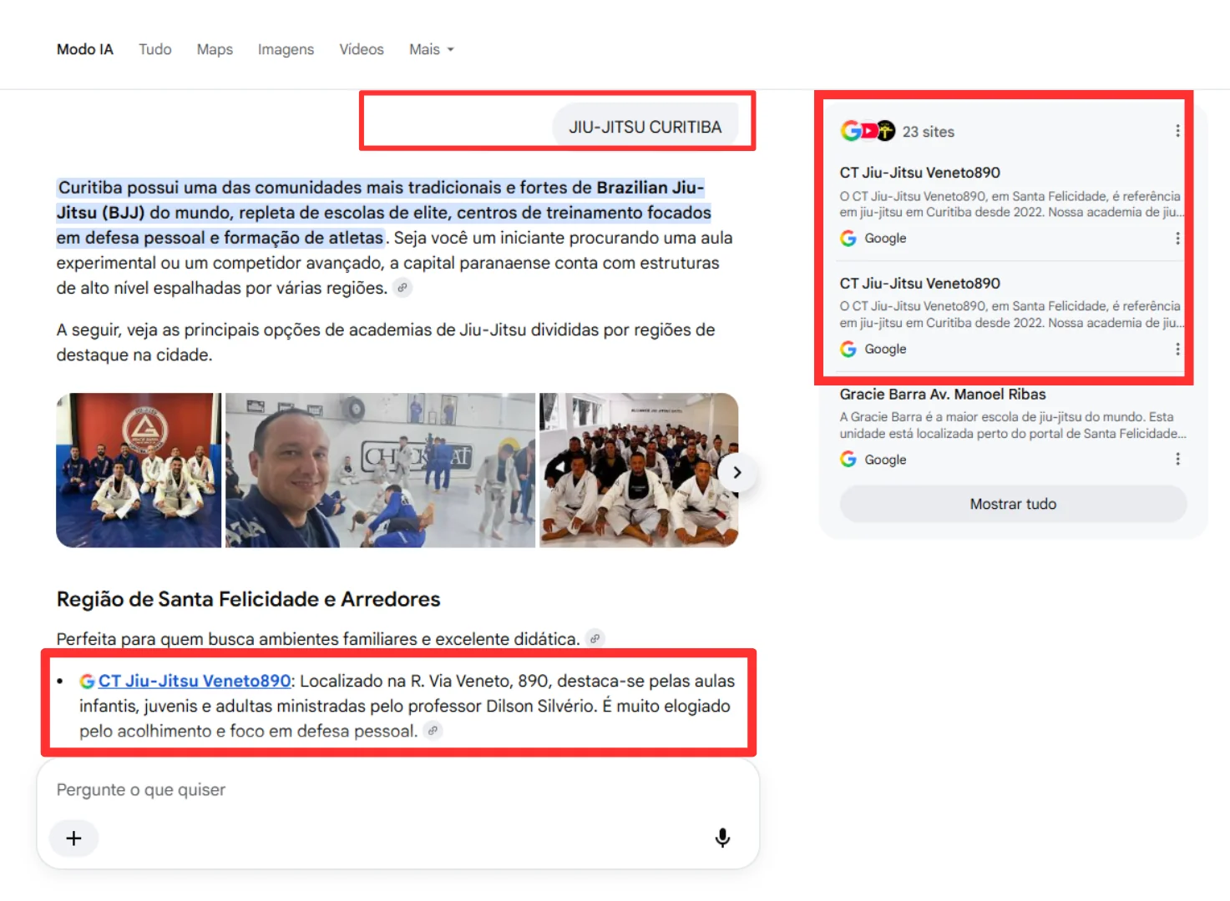Open more options on Gracie Barra card

click(x=1177, y=459)
